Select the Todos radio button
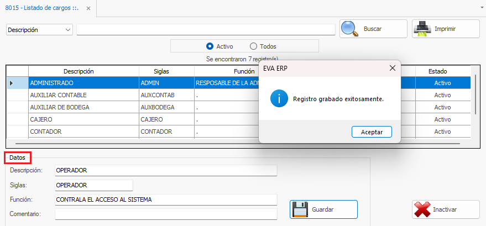This screenshot has width=486, height=226. 254,46
